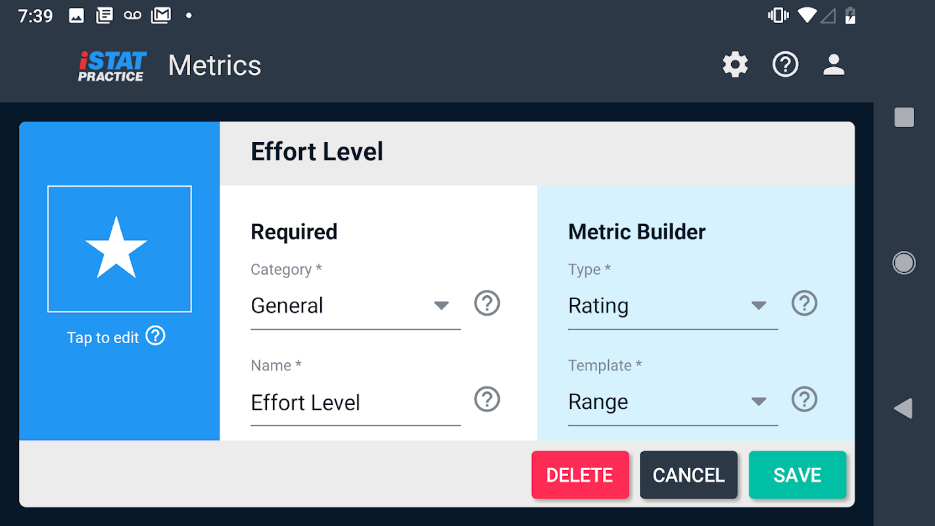
Task: Tap the help icon in header
Action: pos(785,64)
